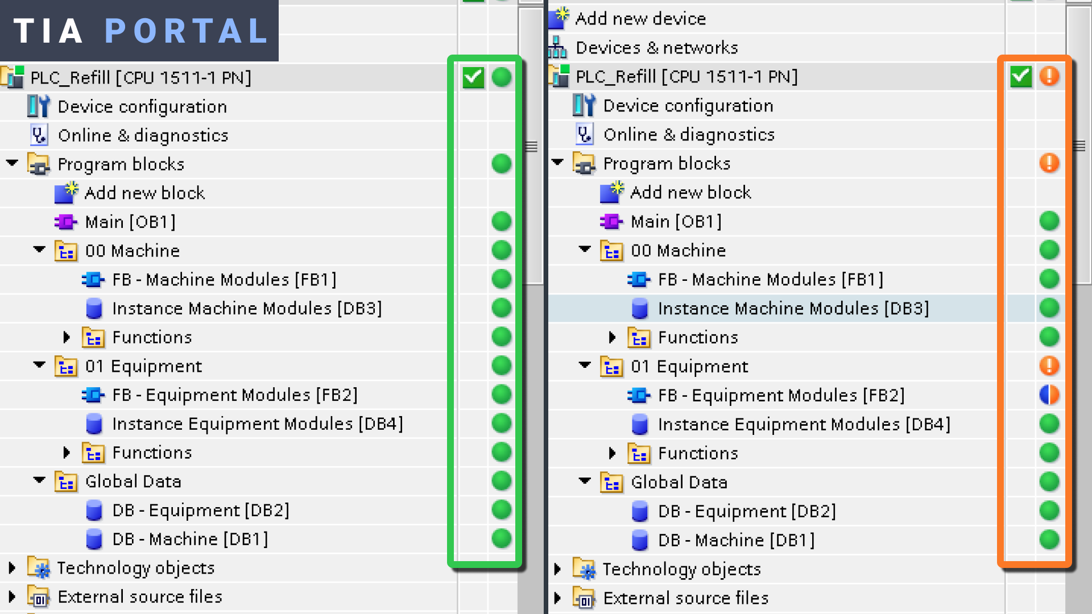Click Device configuration icon in right panel
1092x614 pixels.
click(584, 106)
